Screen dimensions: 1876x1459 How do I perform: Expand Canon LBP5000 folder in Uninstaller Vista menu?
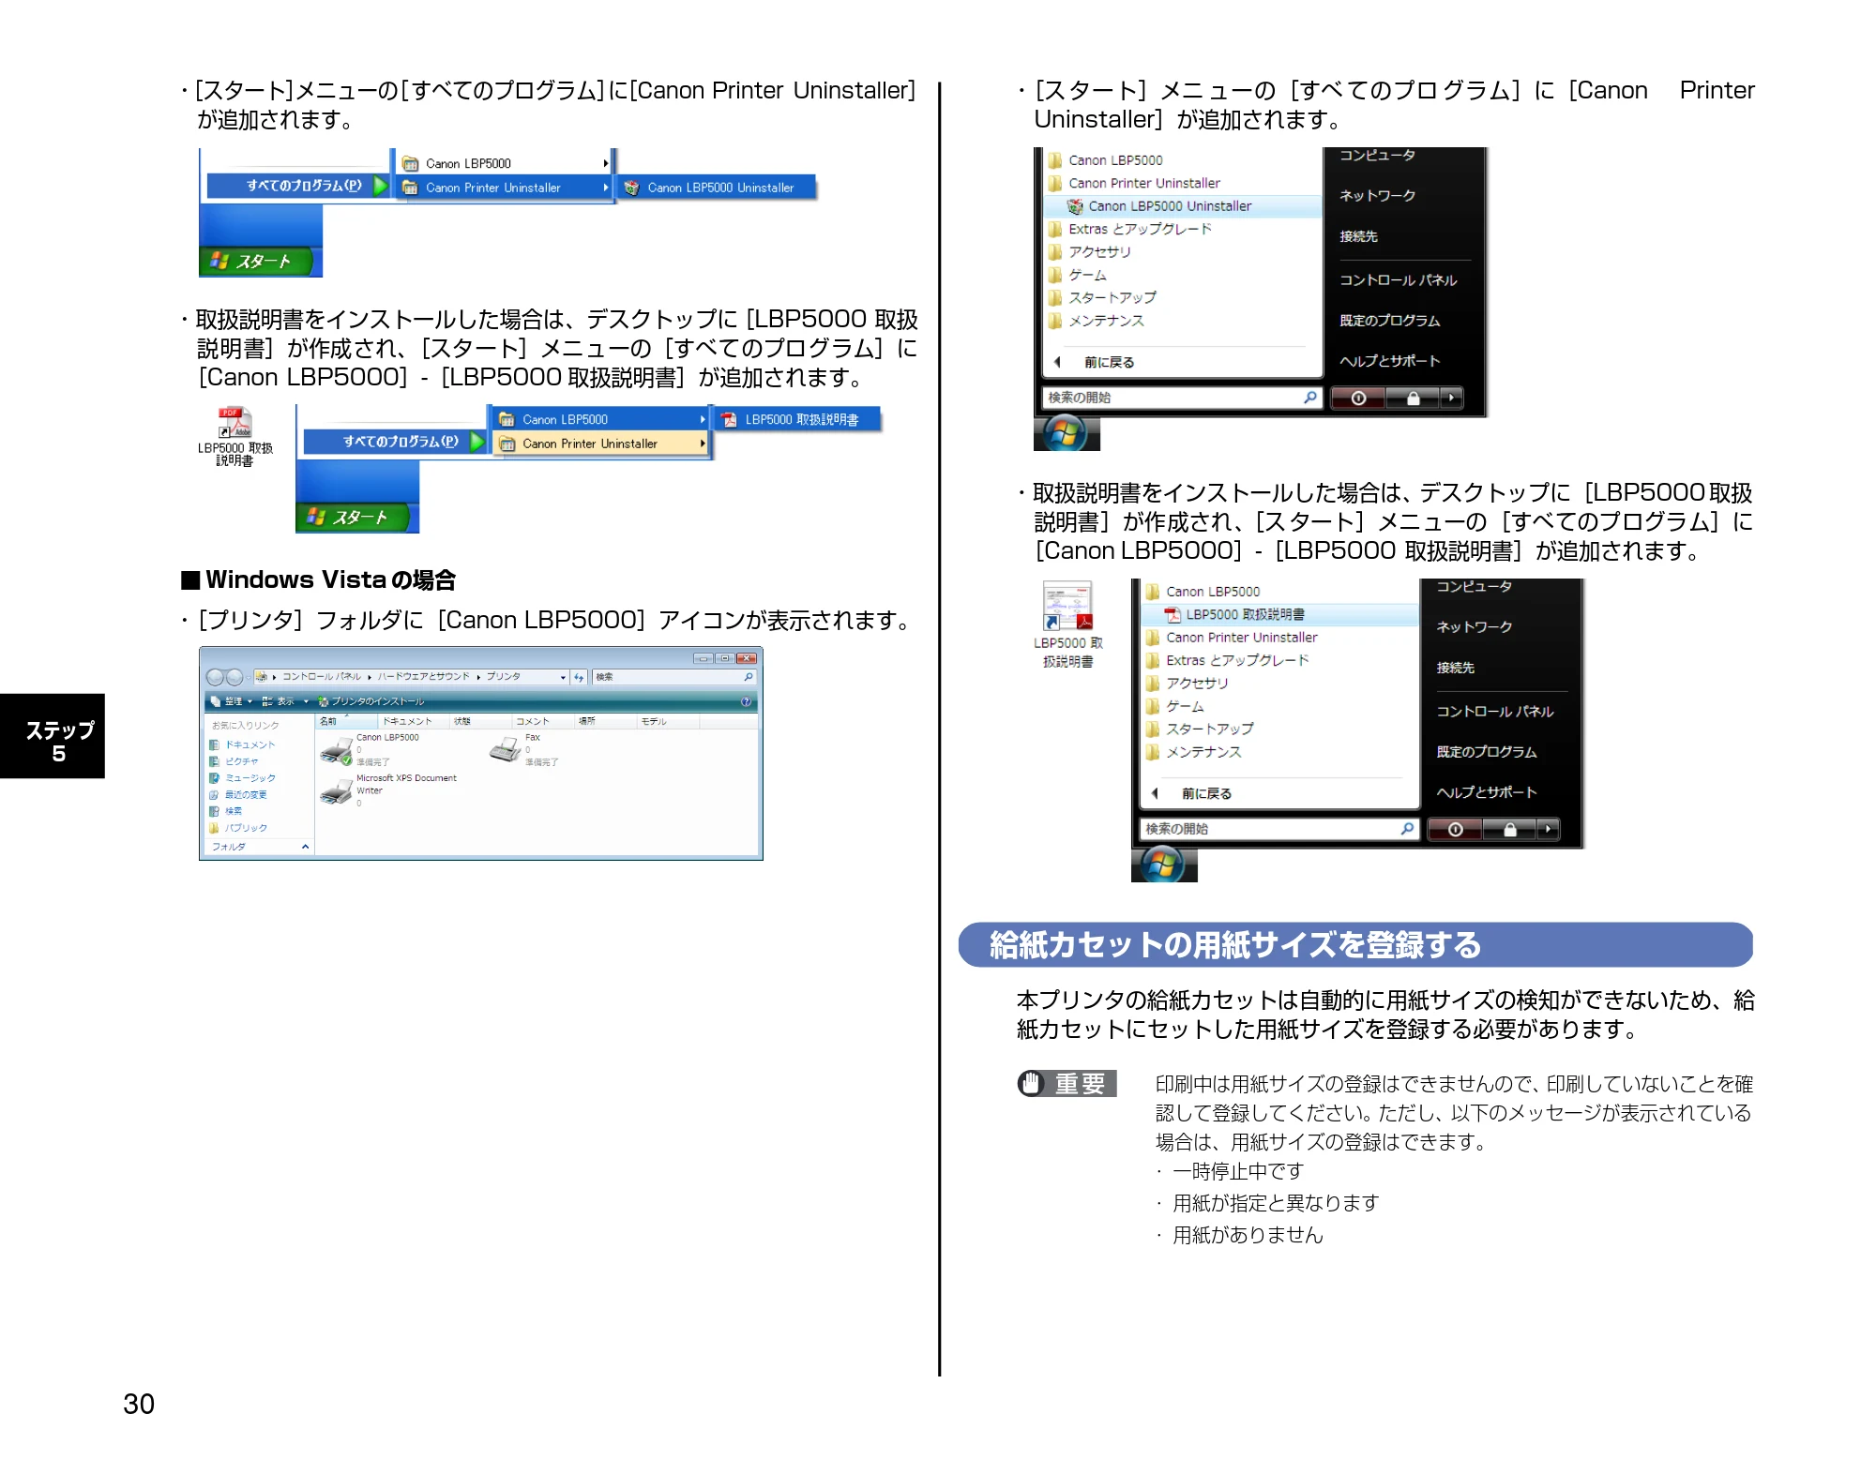coord(1105,160)
